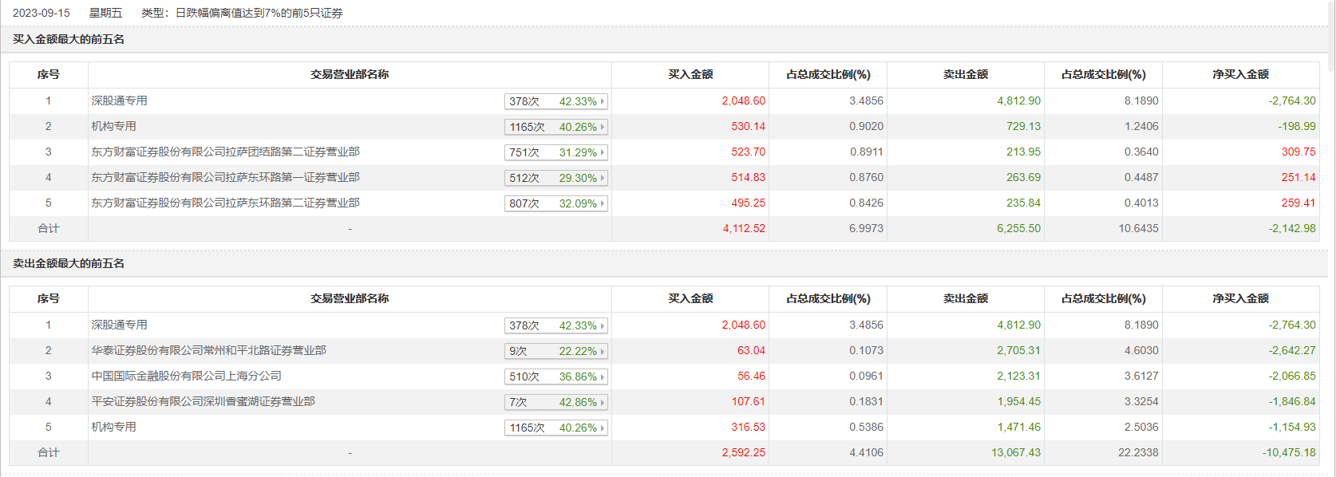Expand 1165次 badge in top sell table
The image size is (1336, 477).
556,428
